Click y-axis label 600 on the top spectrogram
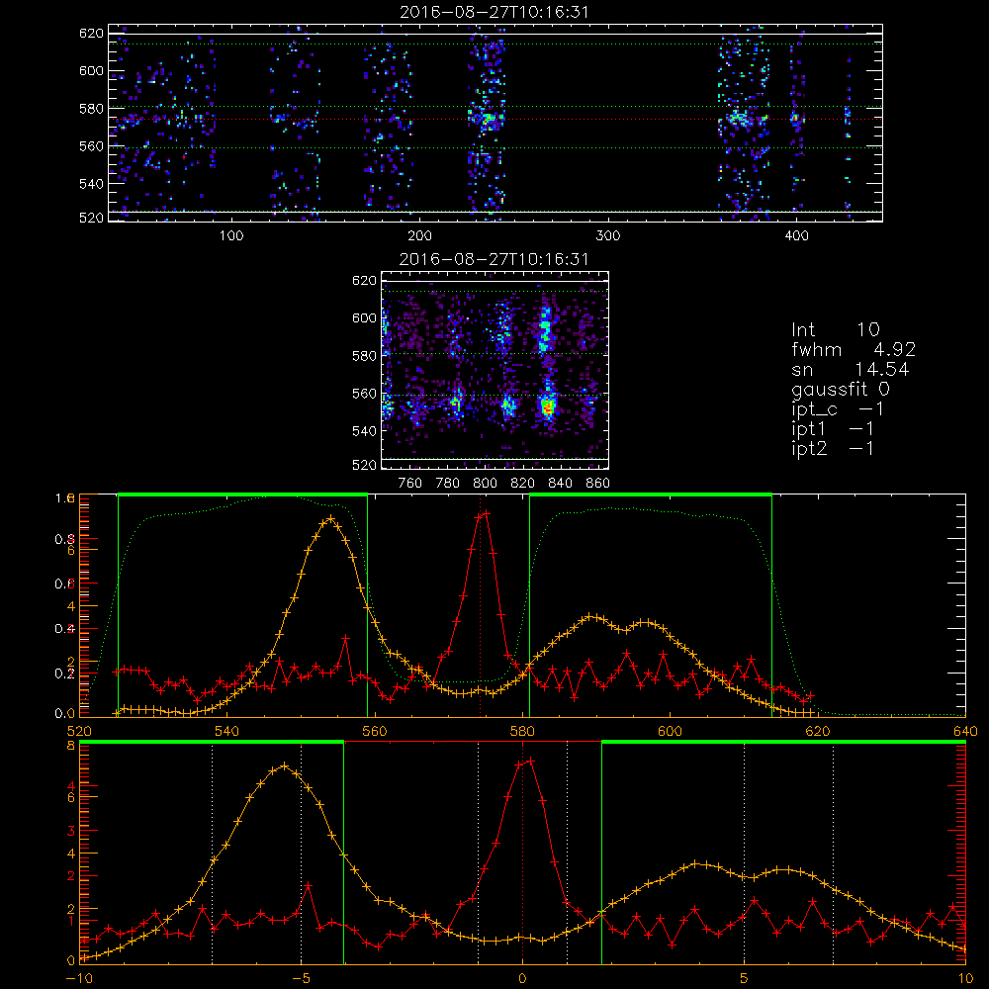This screenshot has width=989, height=989. pos(91,70)
